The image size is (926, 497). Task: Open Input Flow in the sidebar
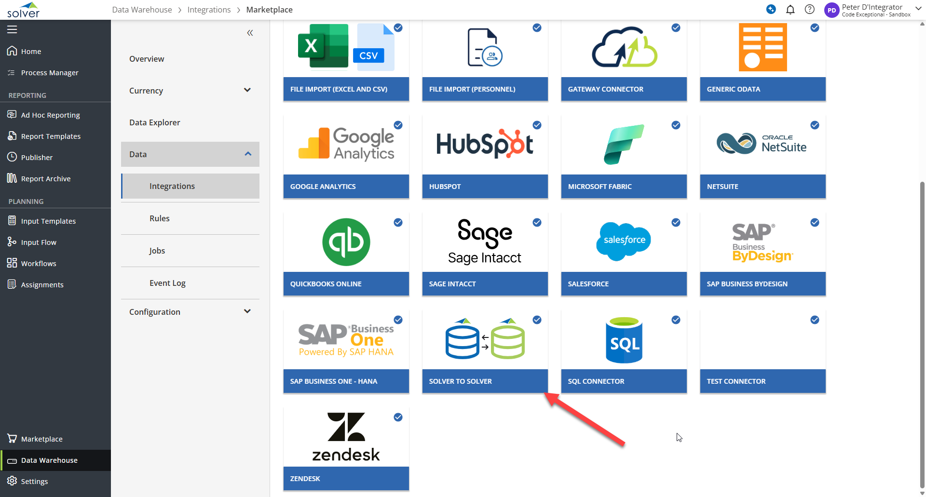(x=55, y=242)
